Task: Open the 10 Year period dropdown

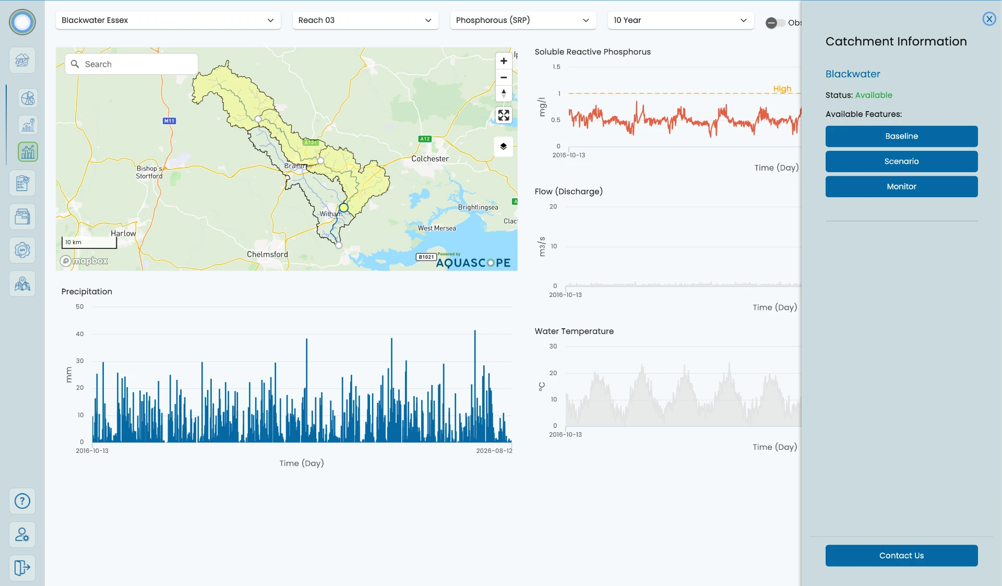Action: [681, 20]
